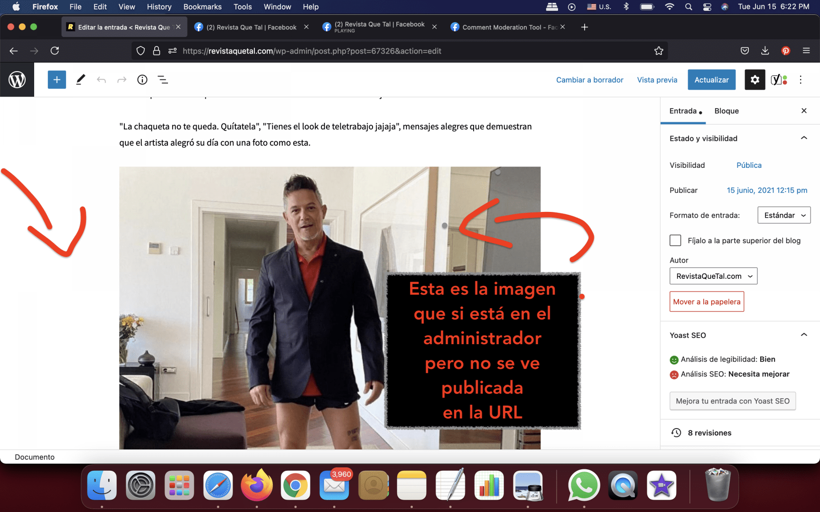Click the URL address bar
The image size is (820, 512).
(399, 51)
